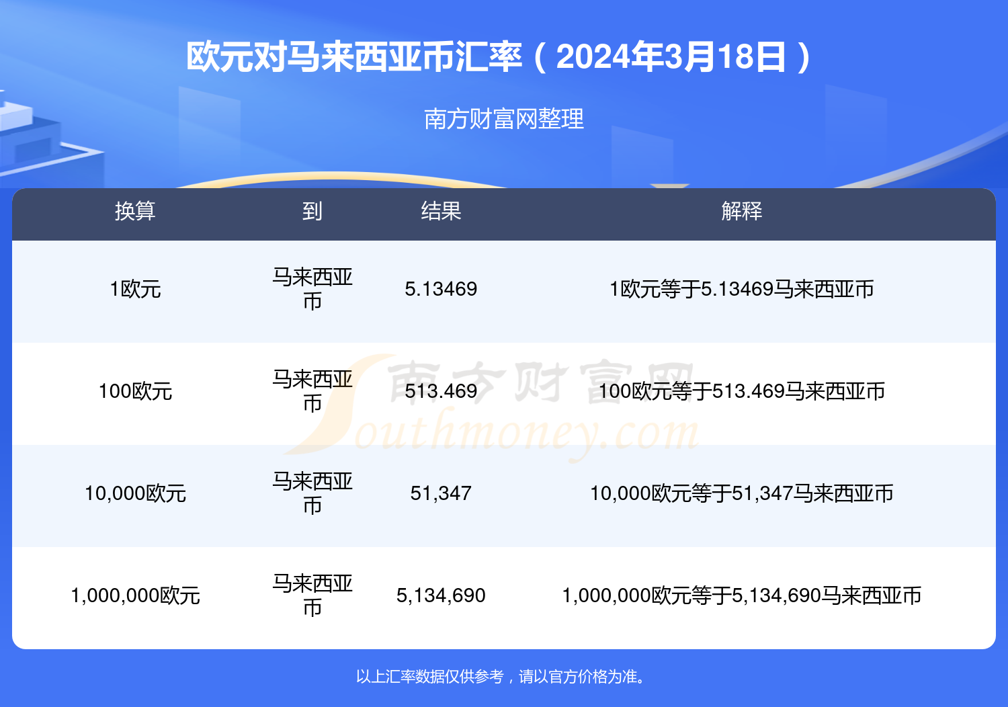Screen dimensions: 1008x707
Task: Click explanation 10,000欧元等于51,347马来西亚币
Action: click(742, 493)
